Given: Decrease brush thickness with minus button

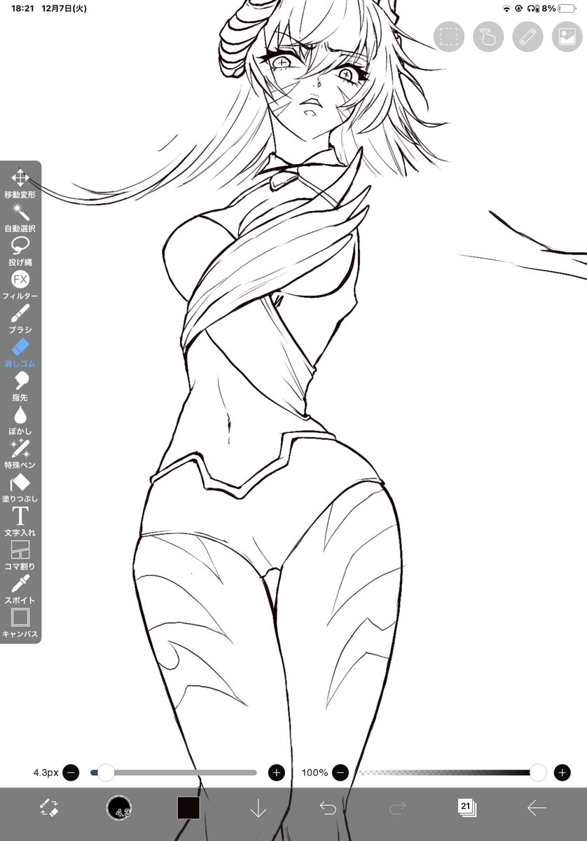Looking at the screenshot, I should (x=71, y=772).
